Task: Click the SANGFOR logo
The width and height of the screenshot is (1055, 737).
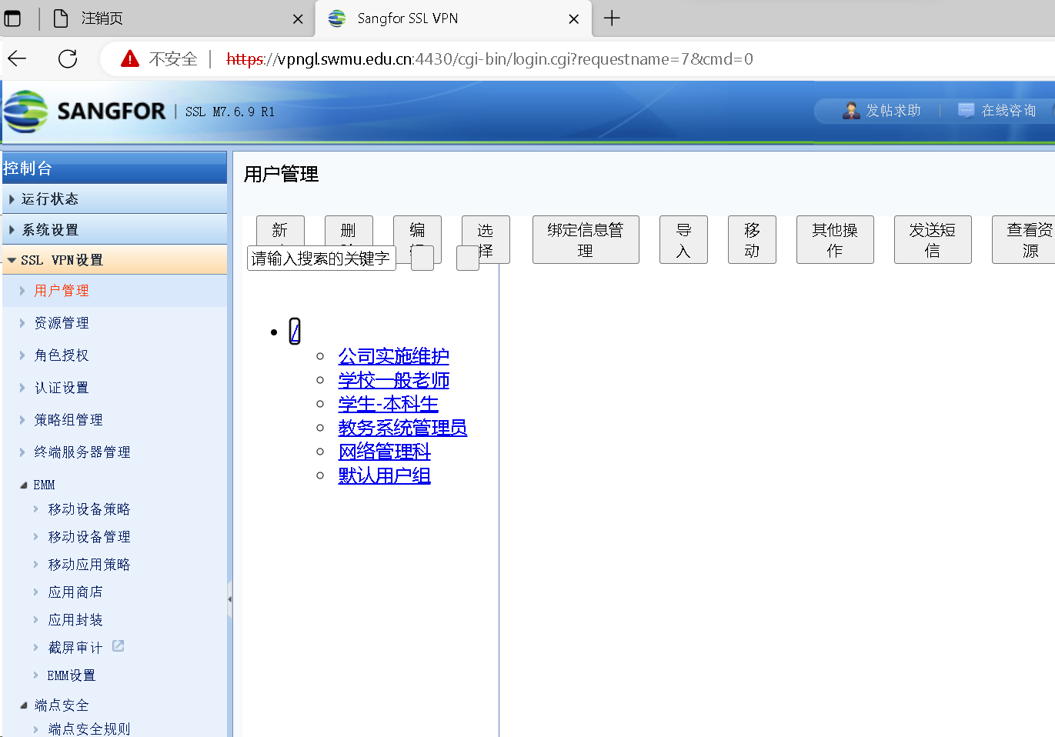Action: (85, 112)
